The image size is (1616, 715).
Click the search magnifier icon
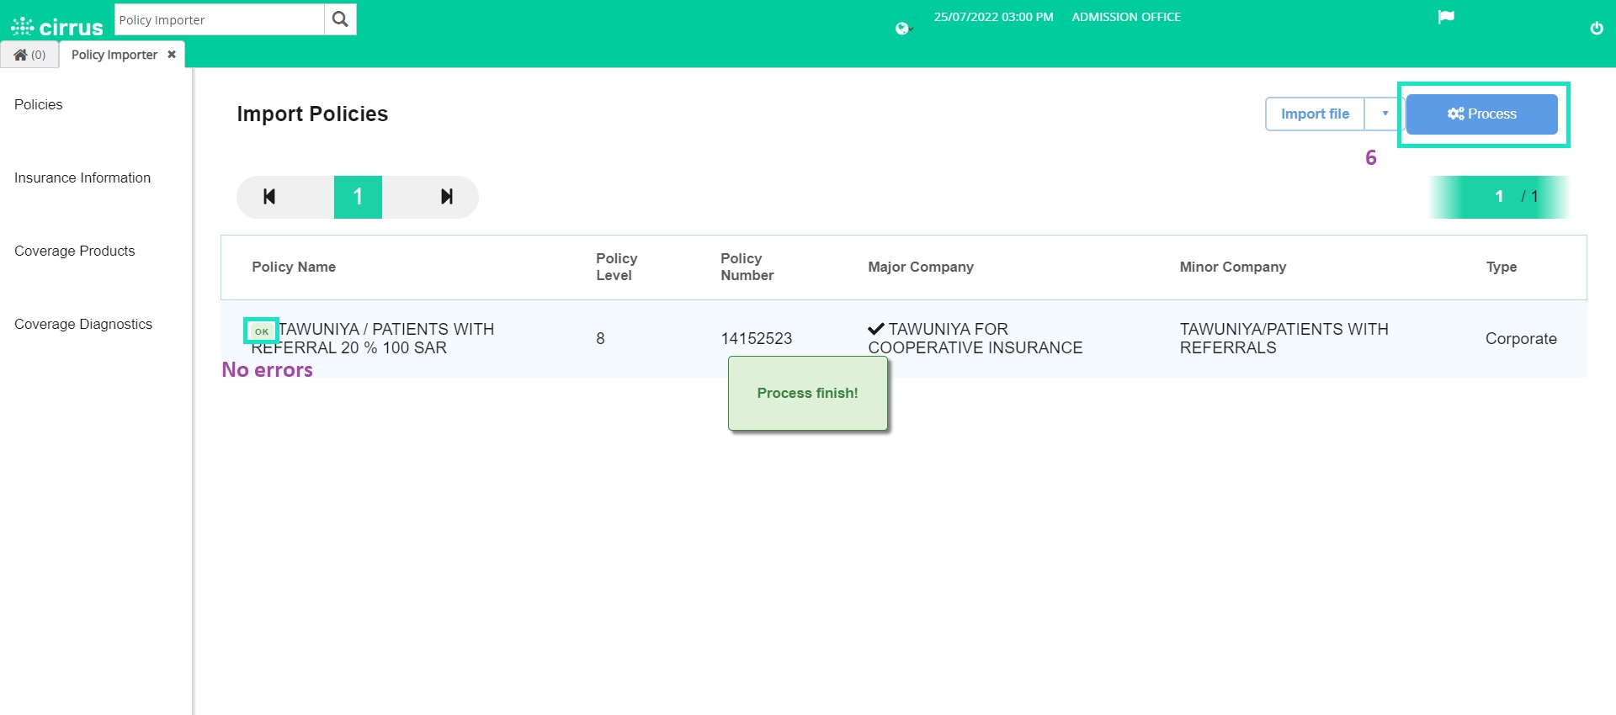(340, 19)
